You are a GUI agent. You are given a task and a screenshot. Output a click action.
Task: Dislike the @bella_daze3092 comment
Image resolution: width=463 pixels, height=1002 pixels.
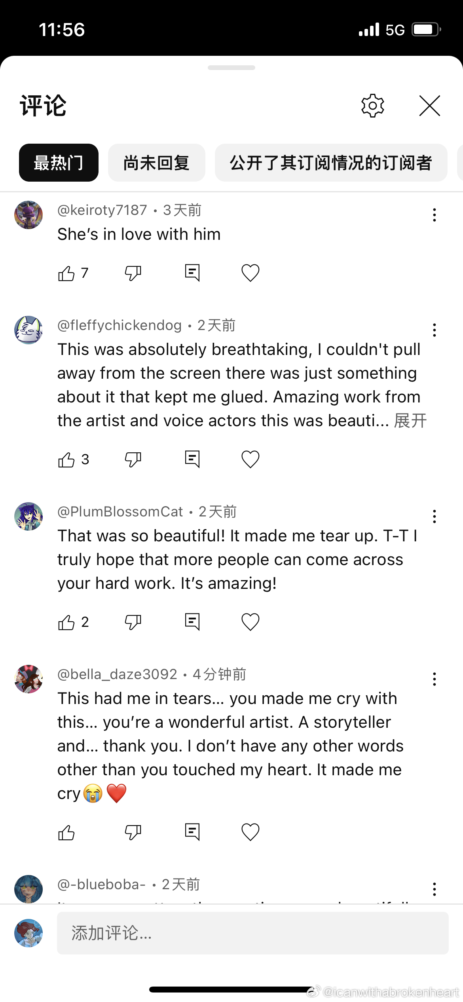pos(133,832)
